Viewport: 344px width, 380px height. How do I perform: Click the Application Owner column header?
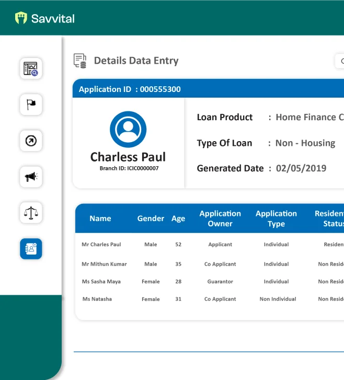click(220, 218)
